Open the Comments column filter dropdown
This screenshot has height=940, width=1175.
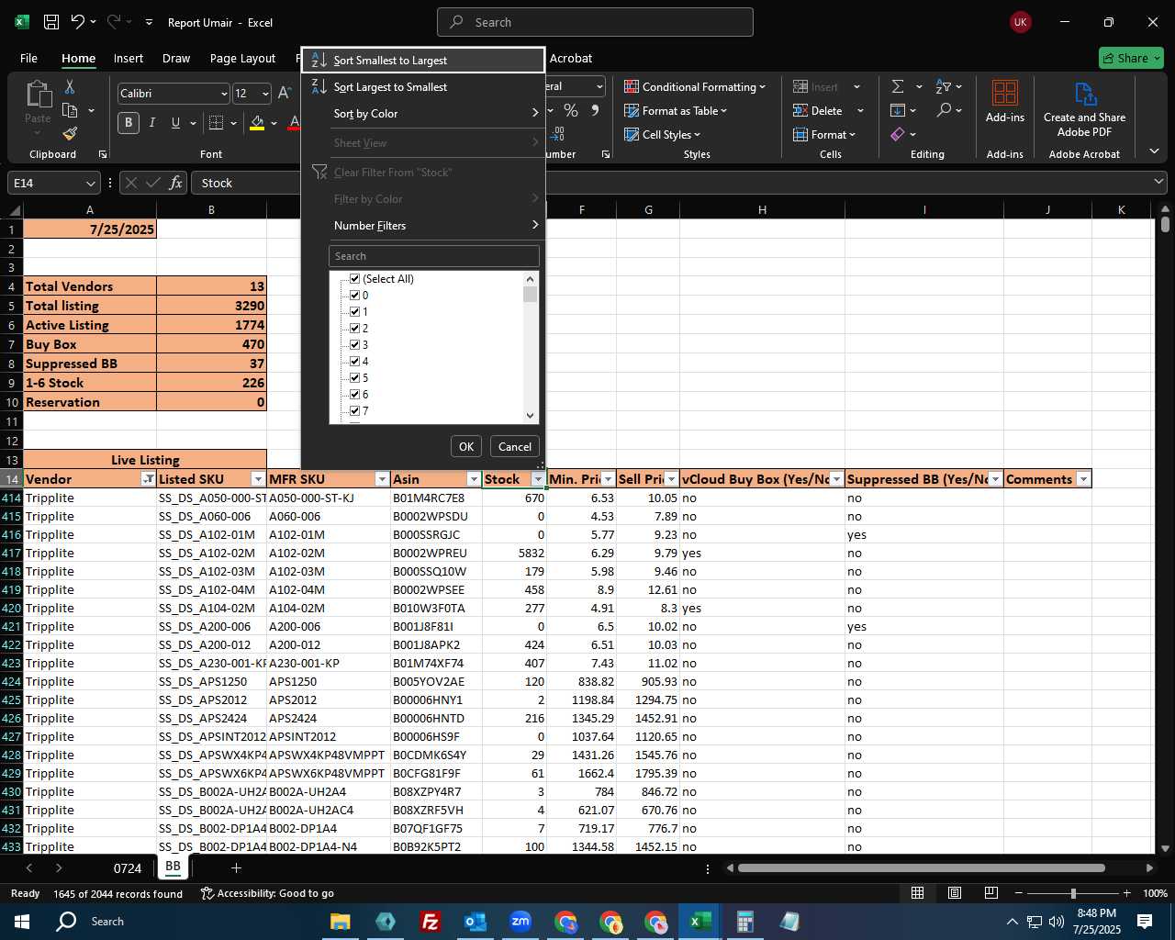(1083, 479)
